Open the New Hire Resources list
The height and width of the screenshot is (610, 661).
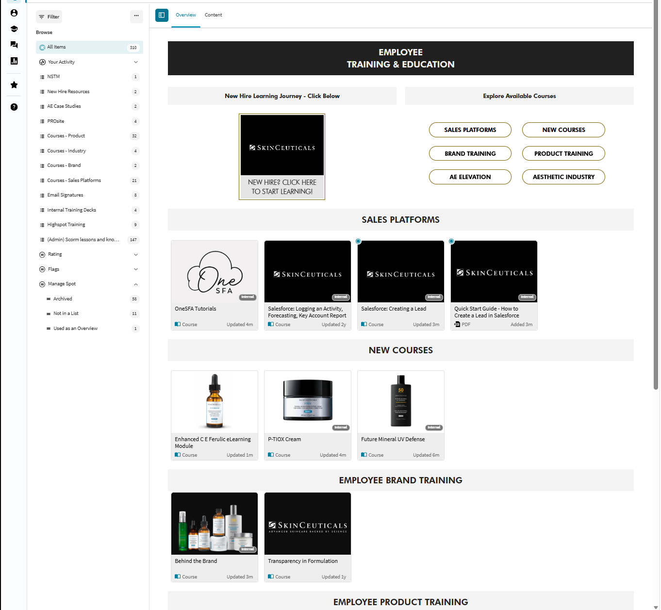pyautogui.click(x=89, y=92)
